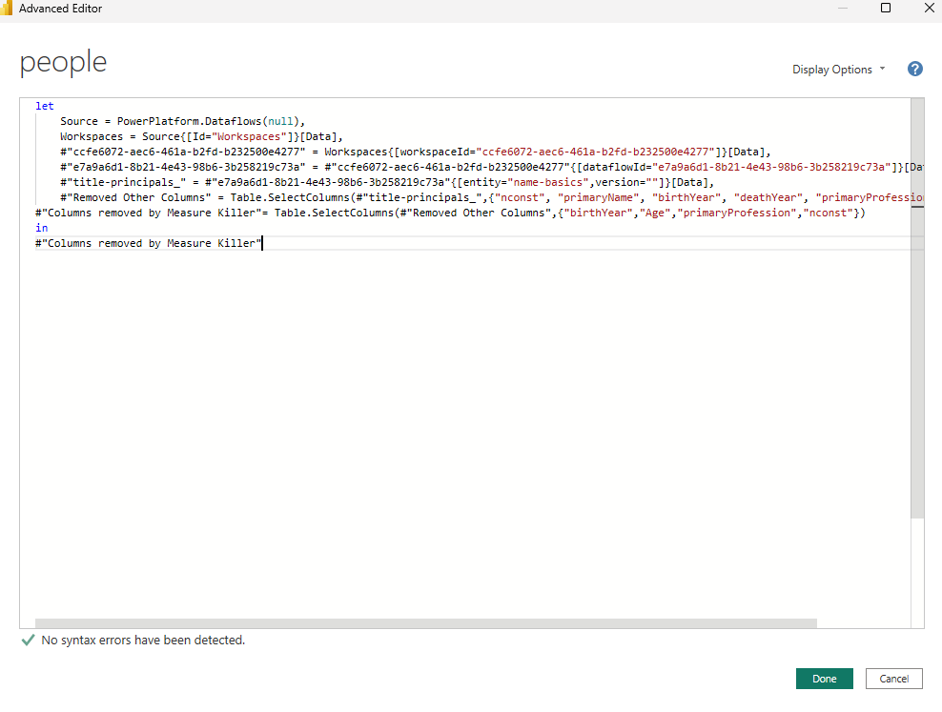Click the 'in' keyword line
The width and height of the screenshot is (942, 712).
pyautogui.click(x=41, y=228)
